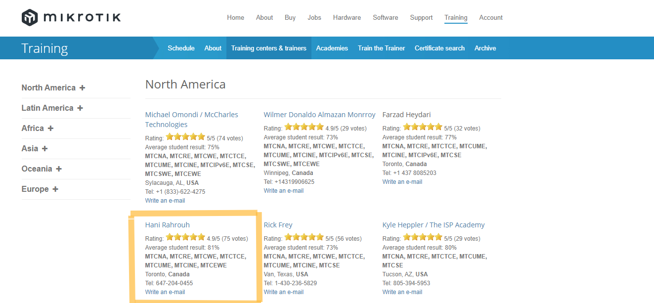This screenshot has width=654, height=303.
Task: Switch to the Schedule tab
Action: (181, 48)
